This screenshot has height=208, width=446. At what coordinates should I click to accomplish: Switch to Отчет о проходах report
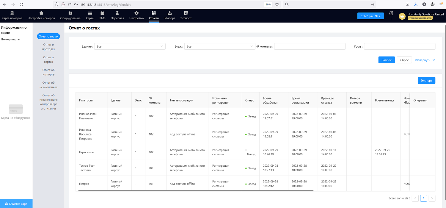48,47
